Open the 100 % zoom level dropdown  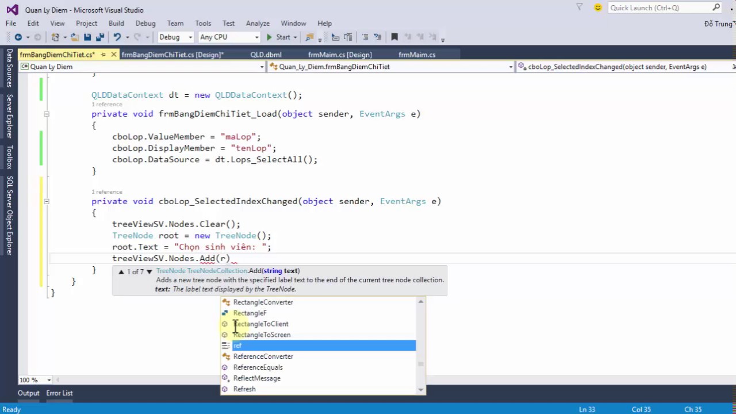49,380
